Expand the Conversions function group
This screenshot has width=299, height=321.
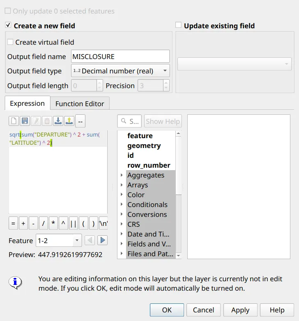tap(122, 214)
